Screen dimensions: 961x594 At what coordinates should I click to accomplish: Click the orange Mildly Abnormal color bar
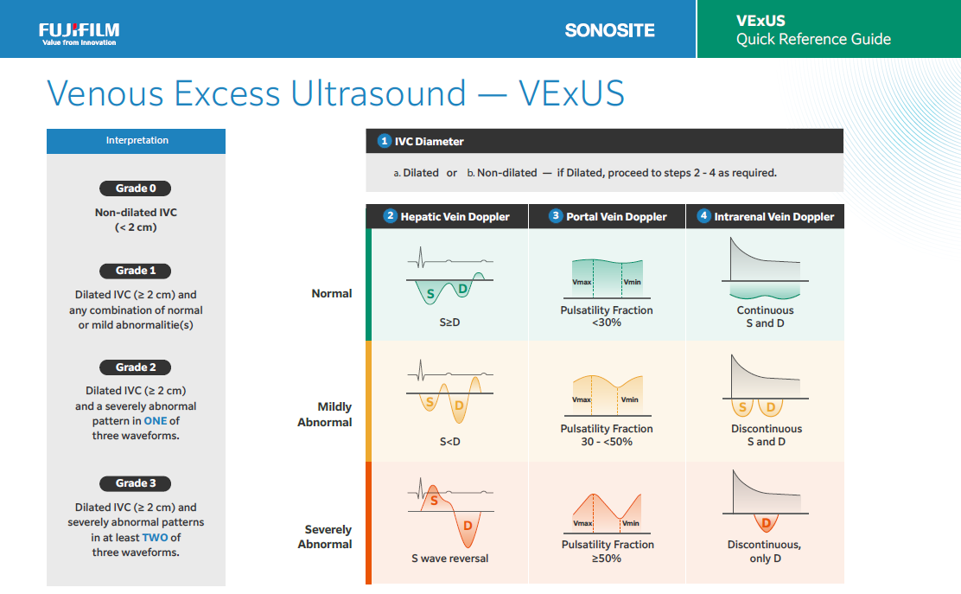[369, 401]
